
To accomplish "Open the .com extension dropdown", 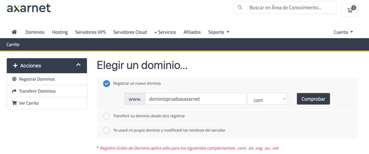I will coord(267,99).
